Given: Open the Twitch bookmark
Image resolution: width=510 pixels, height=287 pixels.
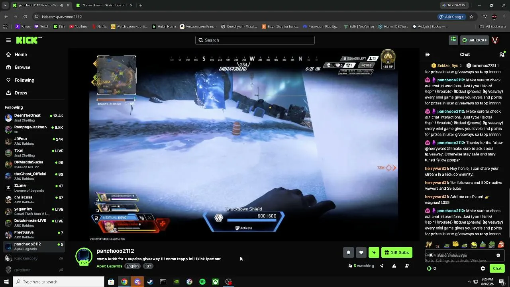Looking at the screenshot, I should tap(42, 27).
